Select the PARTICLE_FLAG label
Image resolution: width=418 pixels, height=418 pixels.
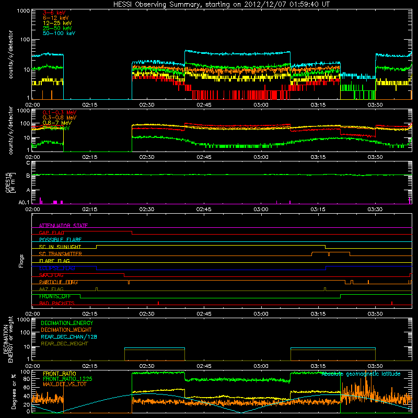pos(59,282)
